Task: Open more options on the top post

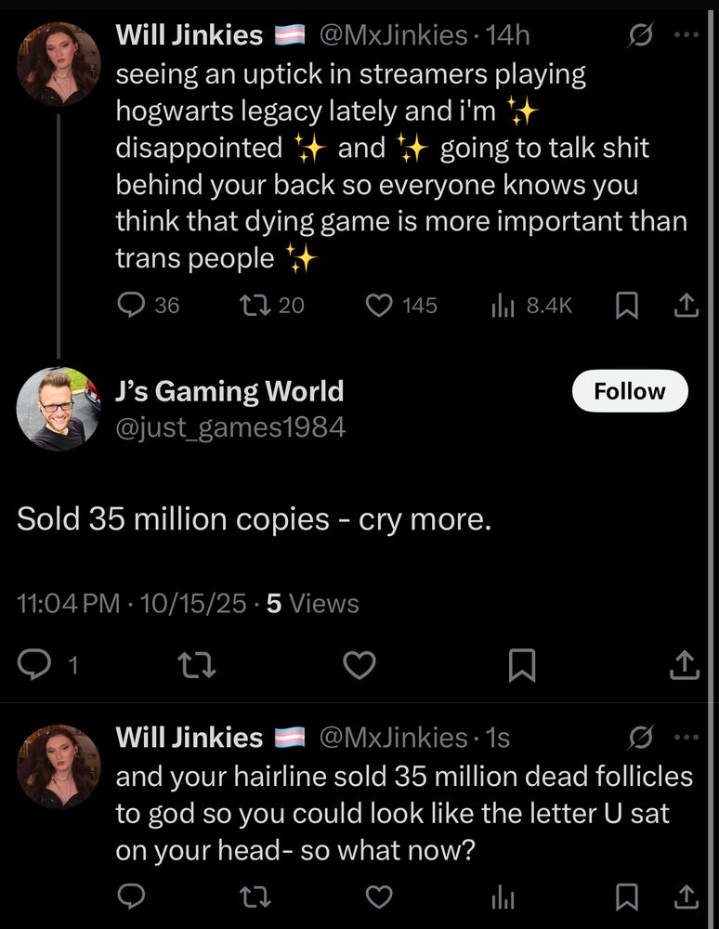Action: [x=686, y=35]
